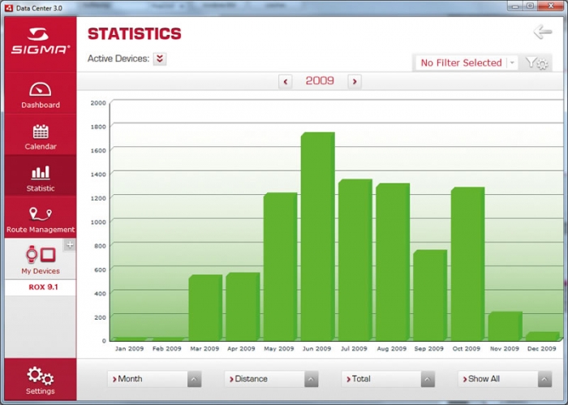
Task: Open the Calendar section
Action: point(41,136)
